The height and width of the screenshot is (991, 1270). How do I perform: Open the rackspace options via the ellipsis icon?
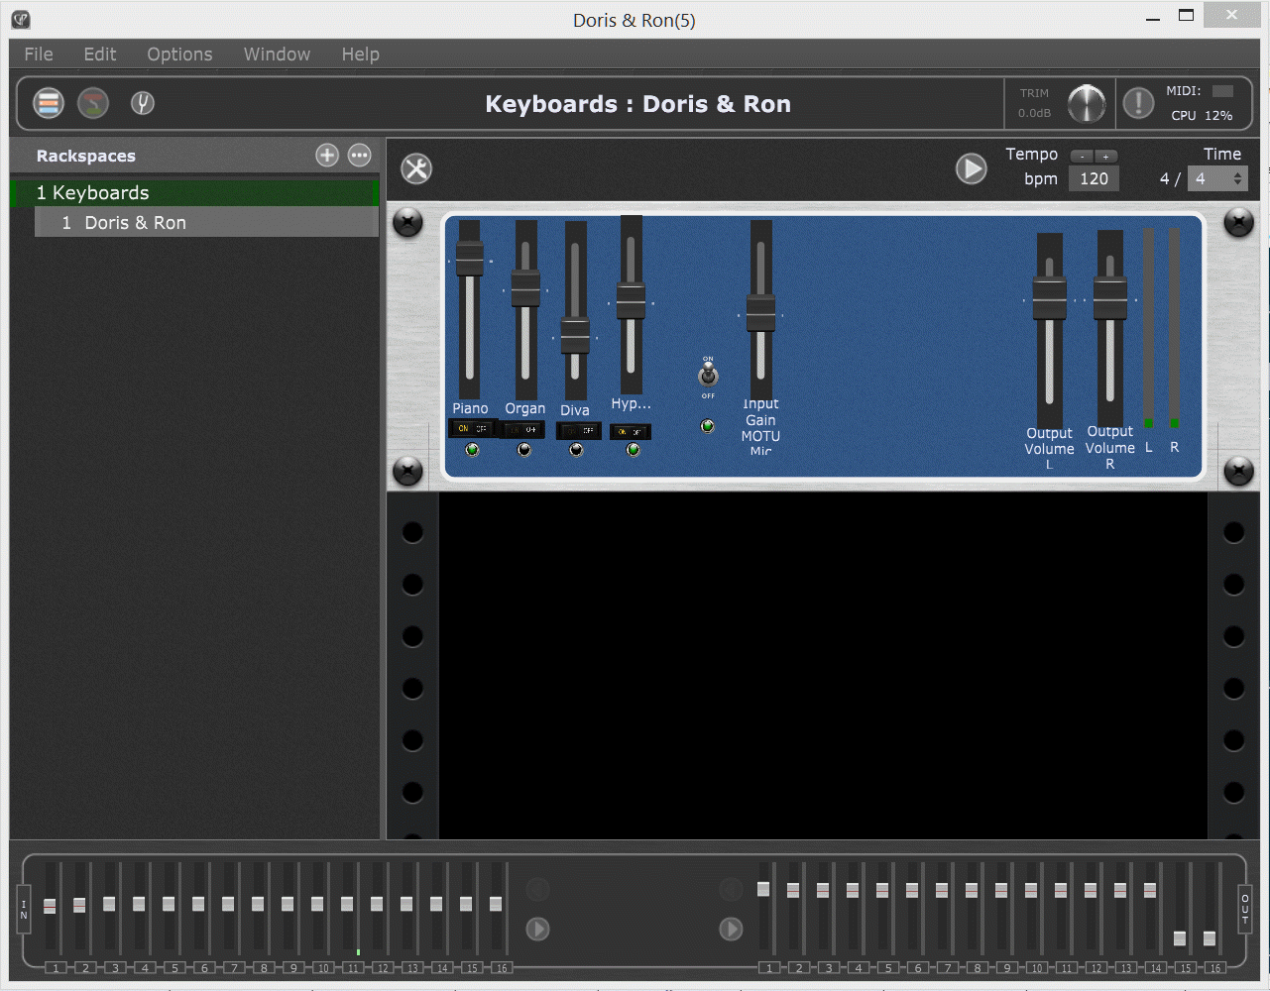[359, 155]
